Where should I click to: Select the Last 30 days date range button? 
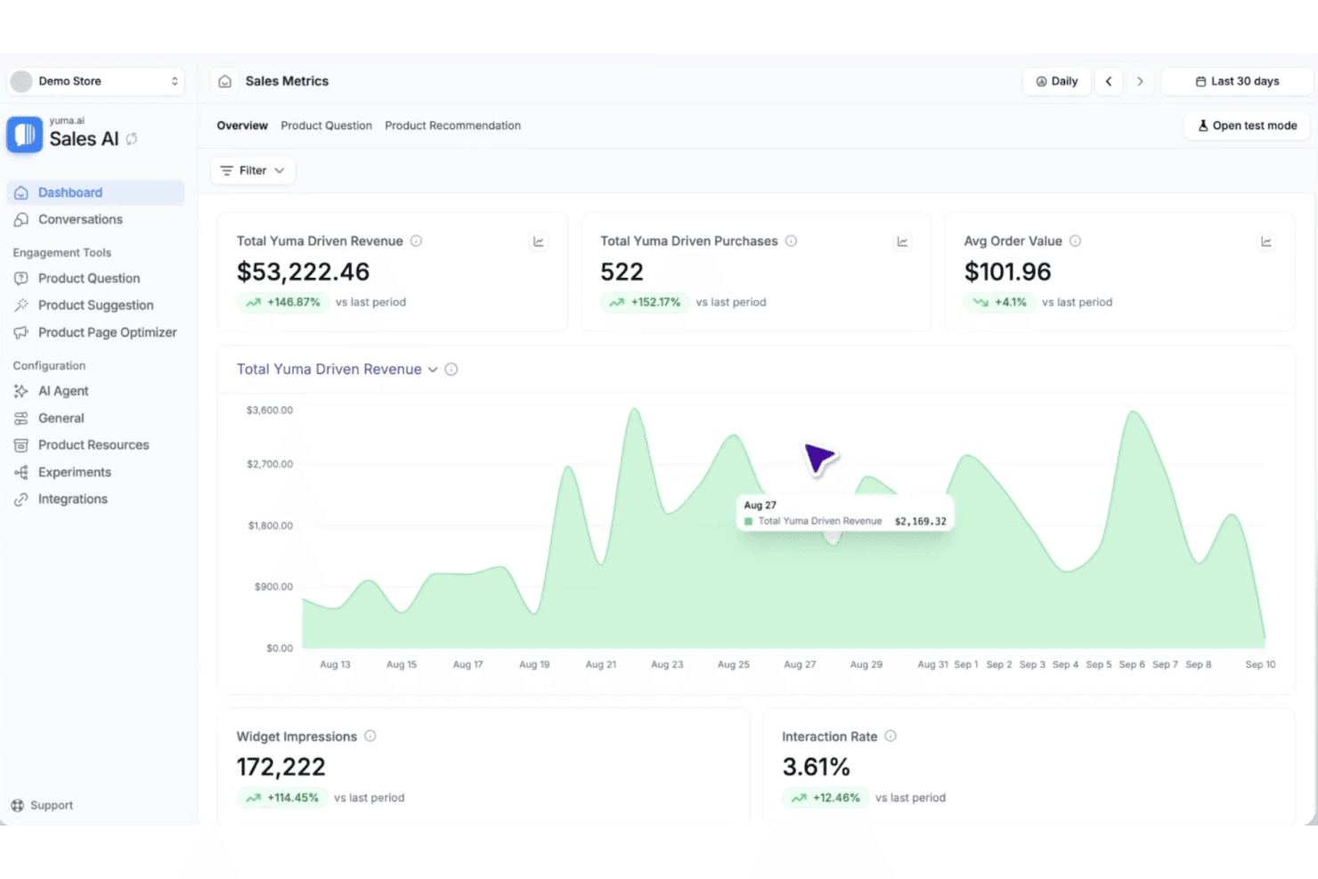(1237, 81)
